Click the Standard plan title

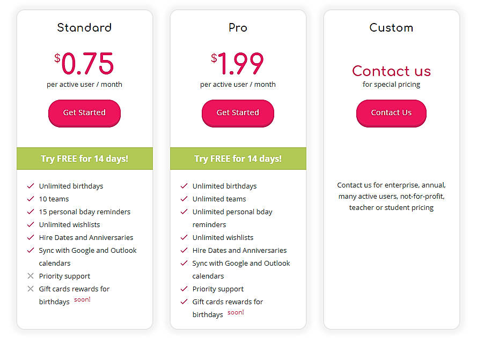pos(84,27)
